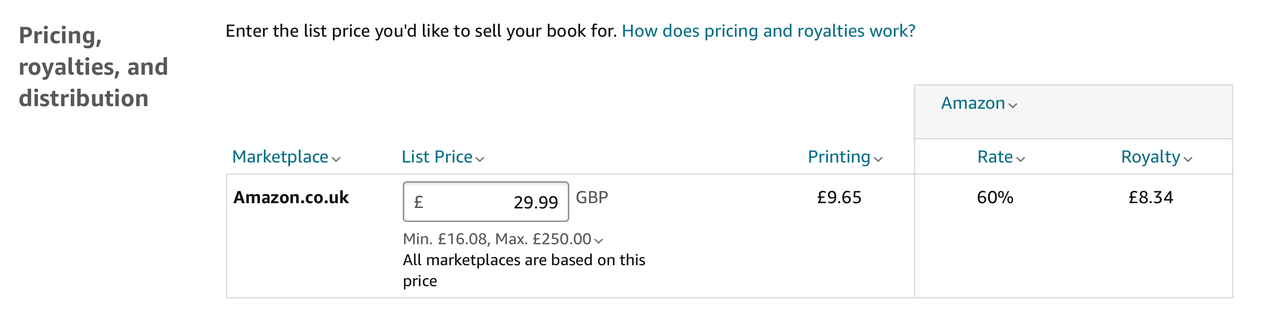The image size is (1263, 315).
Task: Expand the List Price column header
Action: pyautogui.click(x=443, y=157)
